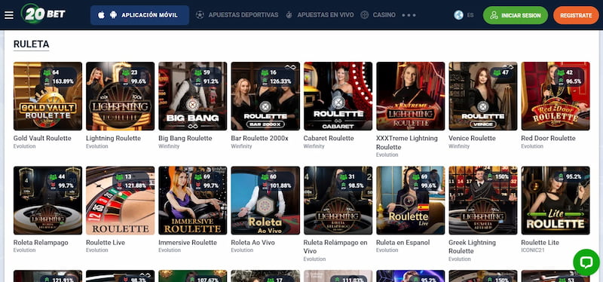This screenshot has height=282, width=603.
Task: Click the players icon showing 64
Action: (x=47, y=72)
